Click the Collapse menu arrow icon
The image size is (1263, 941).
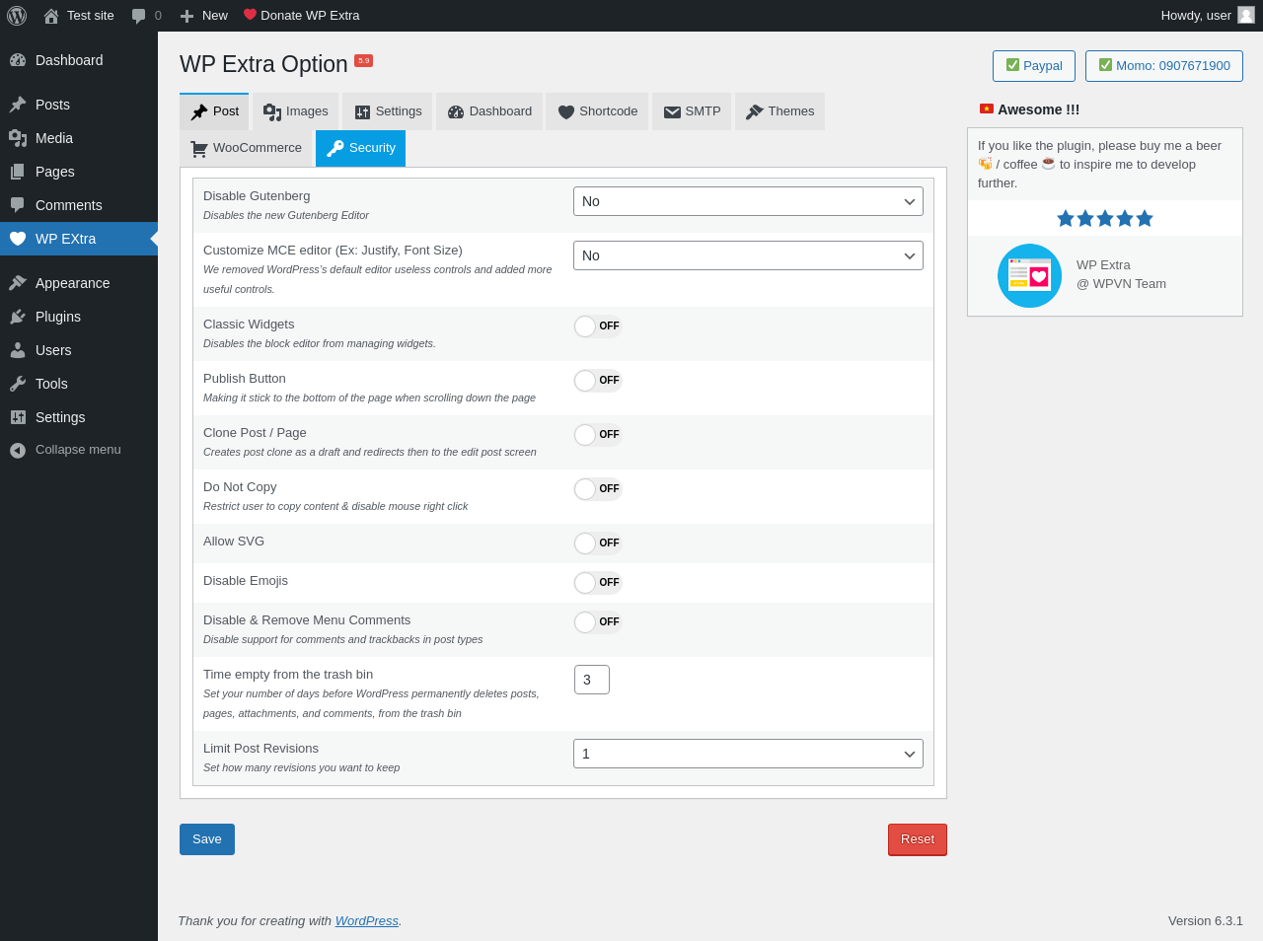18,450
